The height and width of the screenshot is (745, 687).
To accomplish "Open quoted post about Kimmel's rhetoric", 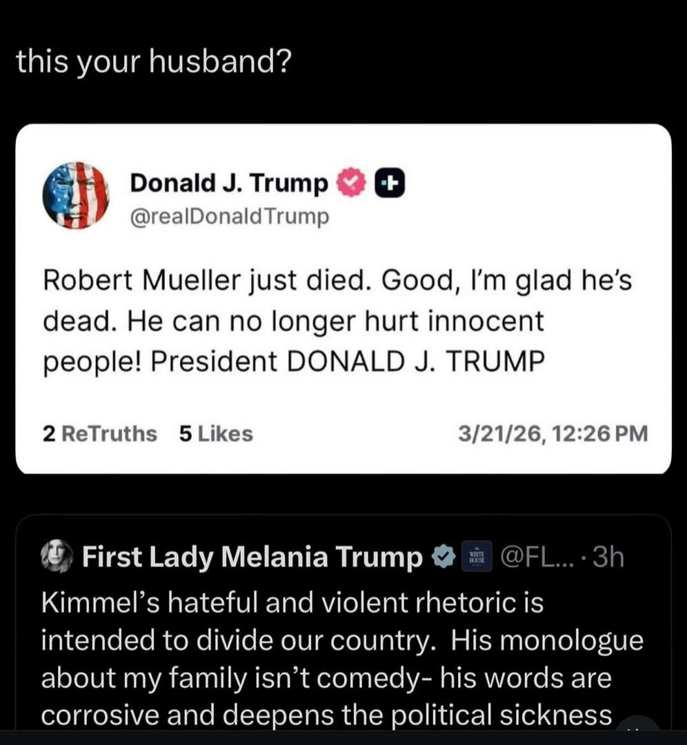I will point(343,622).
